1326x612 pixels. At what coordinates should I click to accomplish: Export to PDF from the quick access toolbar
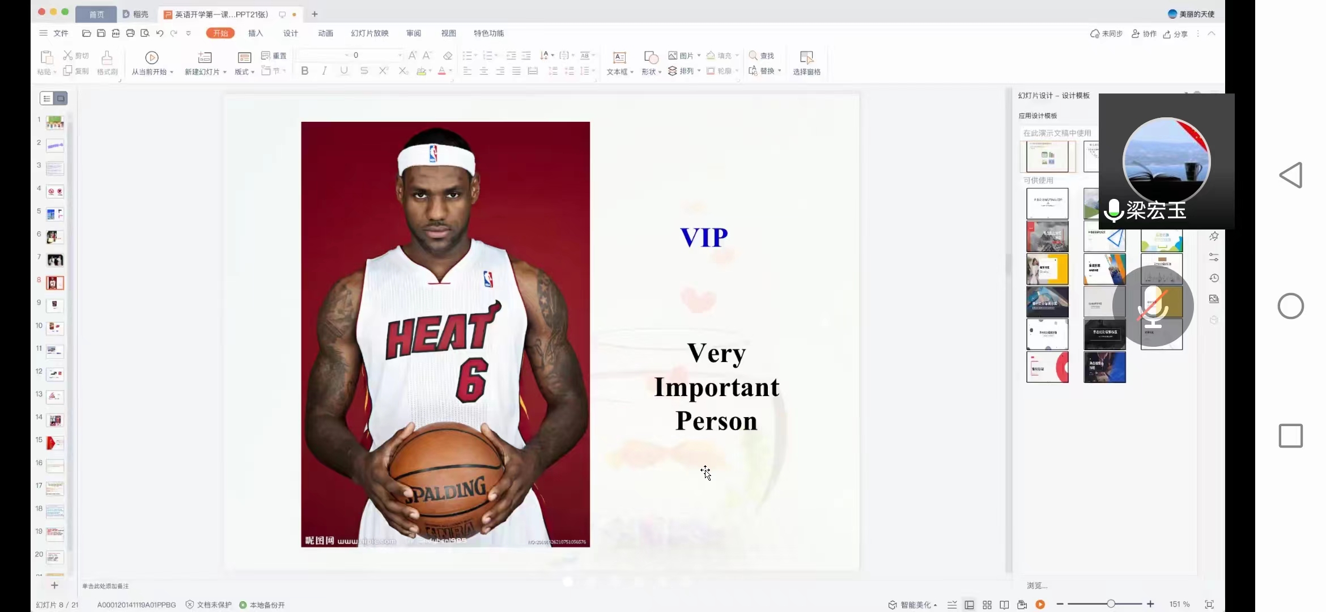coord(116,33)
